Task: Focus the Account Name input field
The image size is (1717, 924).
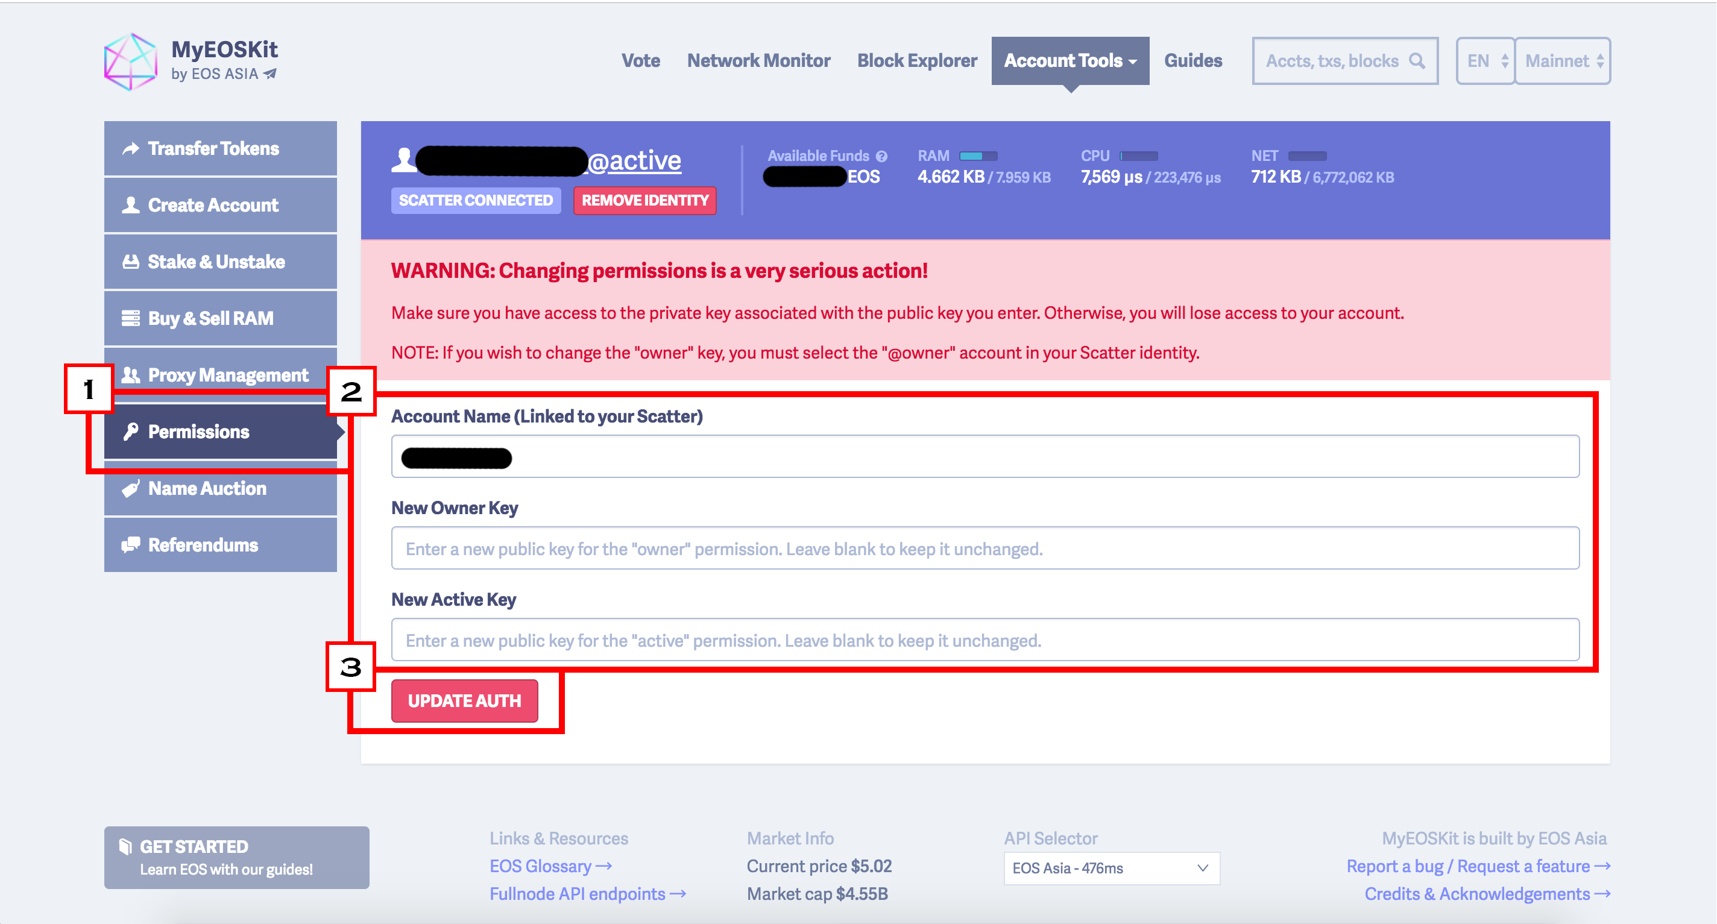Action: (x=985, y=456)
